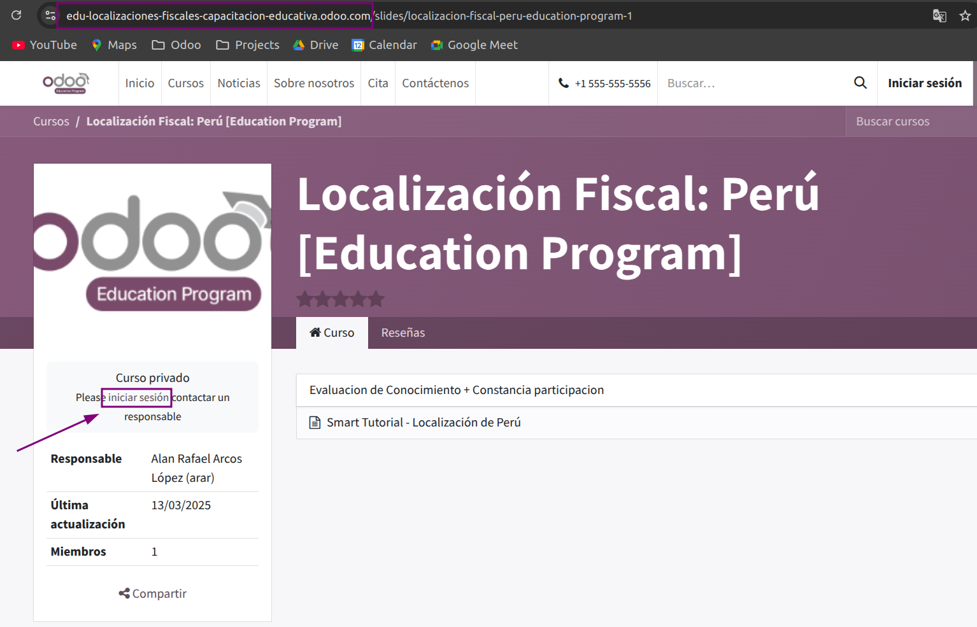Open the Maps bookmark
The height and width of the screenshot is (627, 977).
(114, 45)
